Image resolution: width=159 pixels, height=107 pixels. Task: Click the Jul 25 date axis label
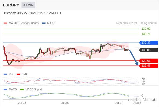(65, 103)
